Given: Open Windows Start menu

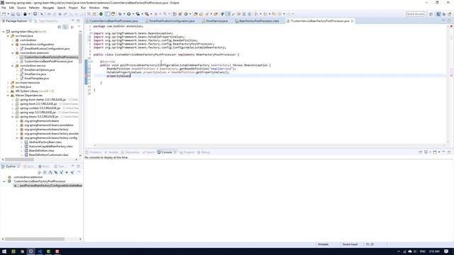Looking at the screenshot, I should 4,251.
